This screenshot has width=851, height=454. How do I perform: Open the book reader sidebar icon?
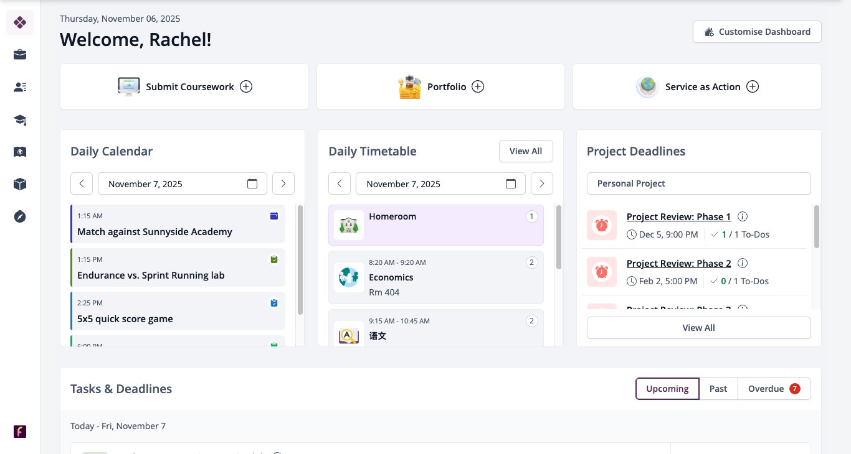point(20,152)
